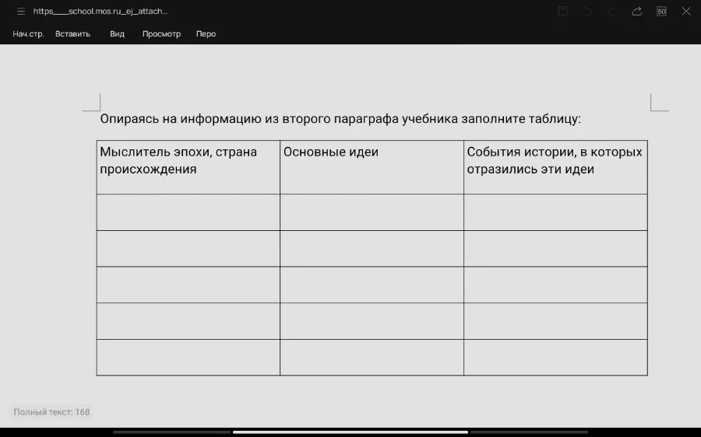Click the undo arrow icon

(x=587, y=12)
